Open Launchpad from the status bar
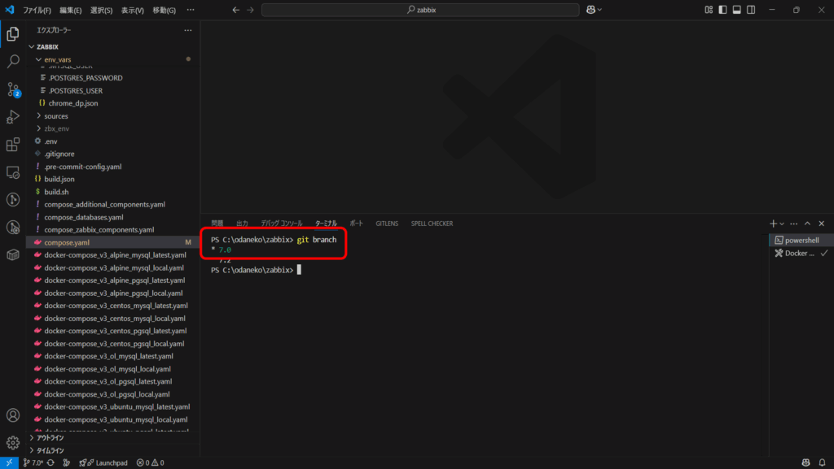 [103, 462]
